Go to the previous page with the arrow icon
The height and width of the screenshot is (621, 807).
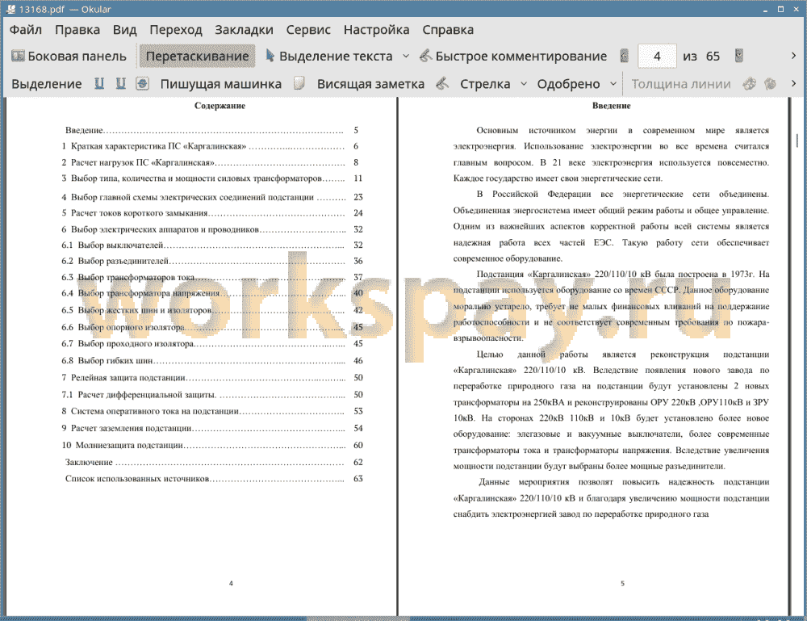[625, 57]
